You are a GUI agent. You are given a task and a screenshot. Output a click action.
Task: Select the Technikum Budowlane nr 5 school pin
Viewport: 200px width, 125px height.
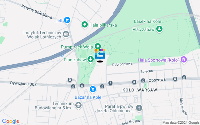[x=78, y=106]
